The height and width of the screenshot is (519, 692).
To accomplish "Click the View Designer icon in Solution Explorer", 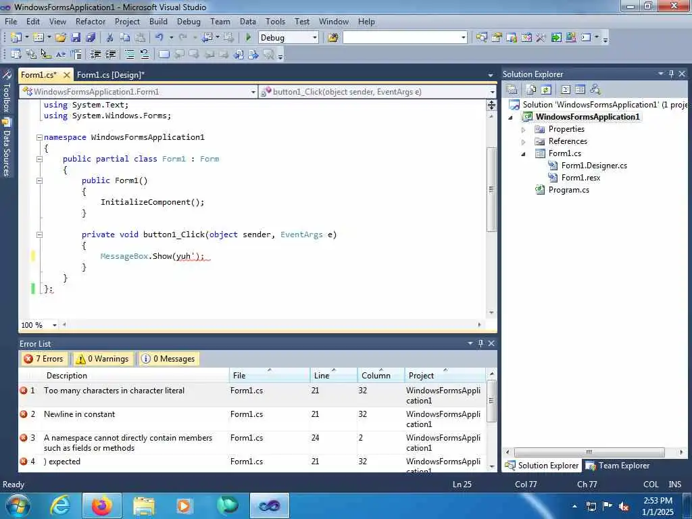I will point(580,90).
